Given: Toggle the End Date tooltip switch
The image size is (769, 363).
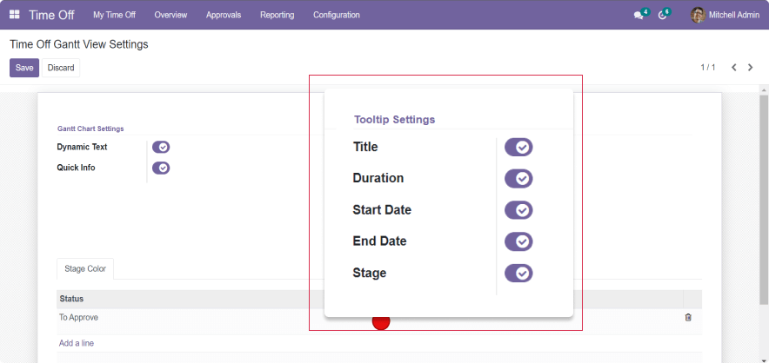Looking at the screenshot, I should tap(518, 241).
